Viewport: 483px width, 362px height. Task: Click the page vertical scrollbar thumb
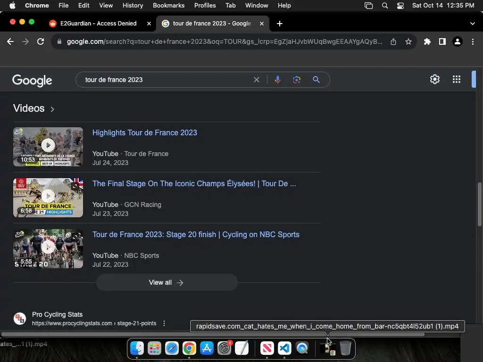pos(479,205)
